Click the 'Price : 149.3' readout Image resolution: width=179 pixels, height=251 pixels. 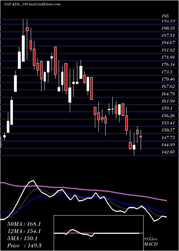[x=24, y=246]
